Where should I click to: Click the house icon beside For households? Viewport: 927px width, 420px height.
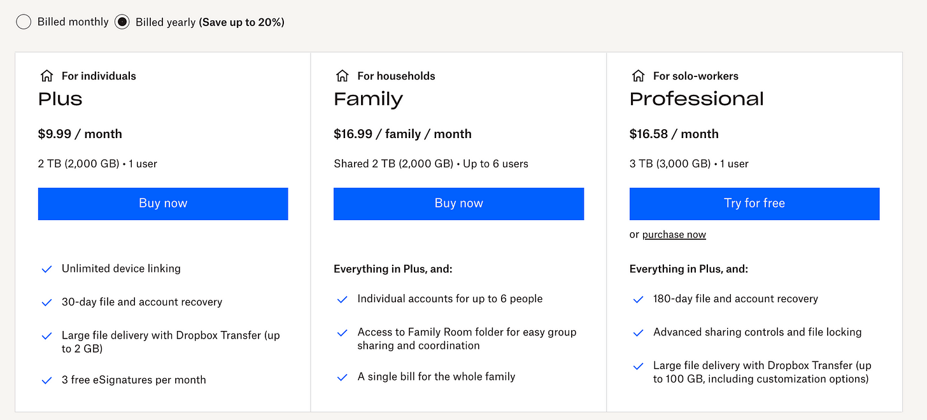pyautogui.click(x=343, y=76)
